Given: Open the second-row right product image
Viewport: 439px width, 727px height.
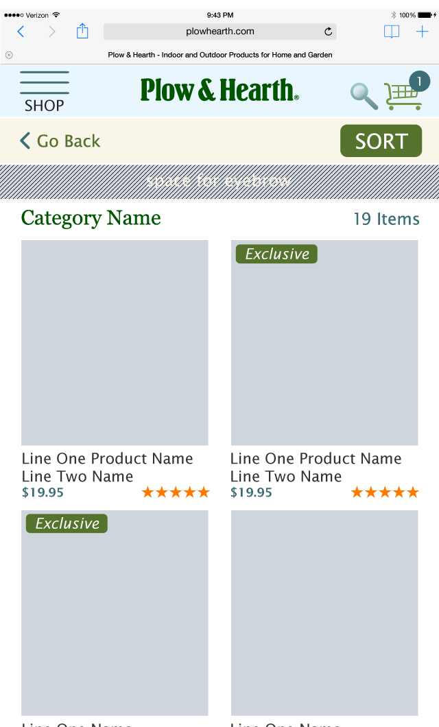Looking at the screenshot, I should click(324, 612).
